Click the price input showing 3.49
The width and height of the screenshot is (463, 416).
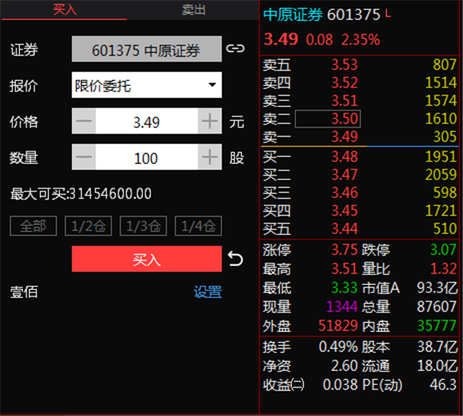147,121
